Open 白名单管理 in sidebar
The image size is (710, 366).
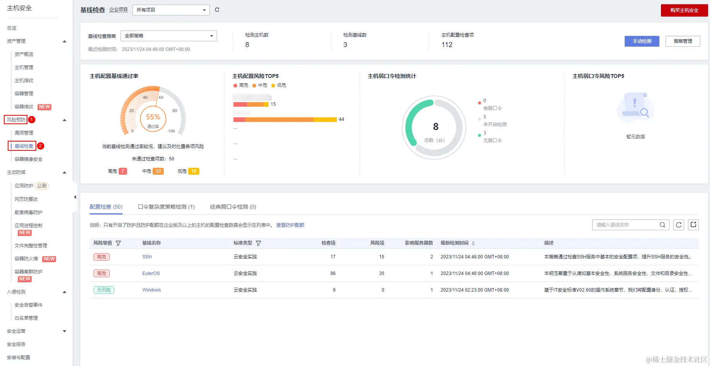pyautogui.click(x=26, y=318)
